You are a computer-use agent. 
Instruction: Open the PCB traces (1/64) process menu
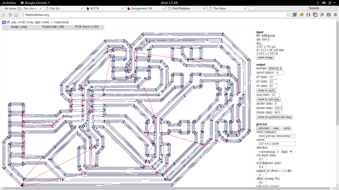(x=87, y=27)
